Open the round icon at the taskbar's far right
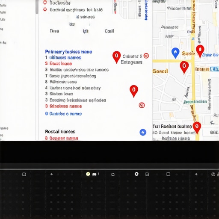 point(213,174)
